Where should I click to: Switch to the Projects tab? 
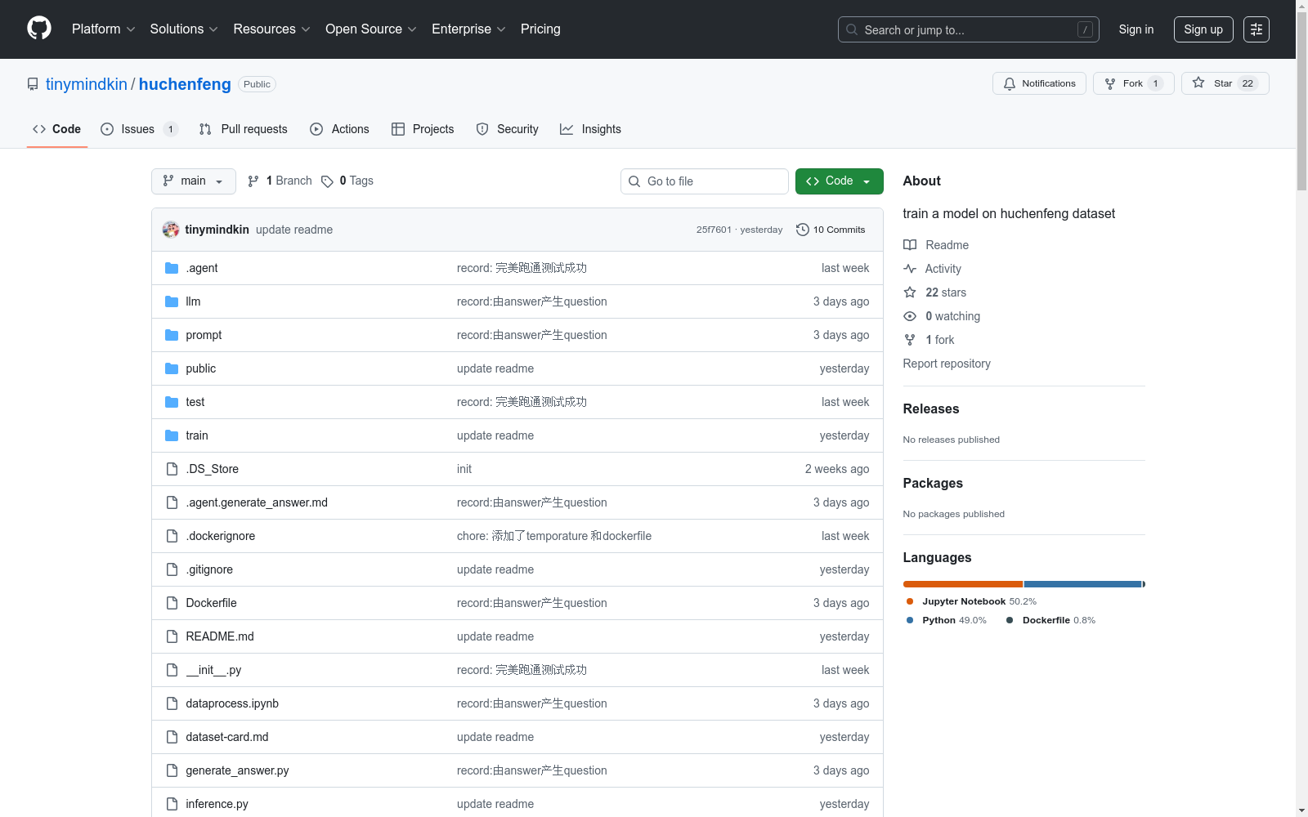(x=423, y=129)
